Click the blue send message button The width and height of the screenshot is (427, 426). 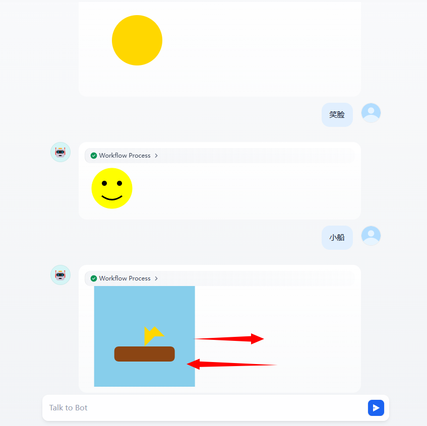376,407
